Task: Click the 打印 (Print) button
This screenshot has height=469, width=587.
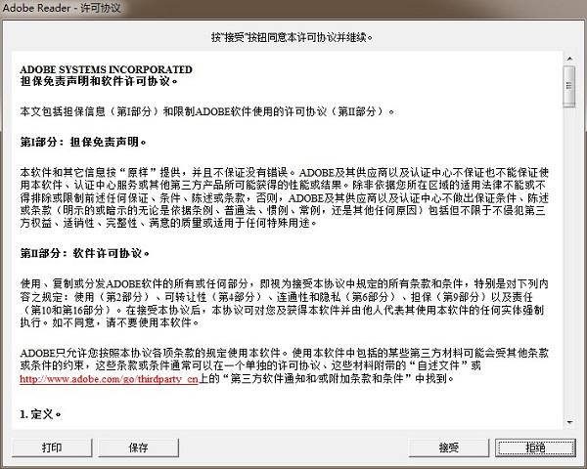Action: tap(52, 448)
